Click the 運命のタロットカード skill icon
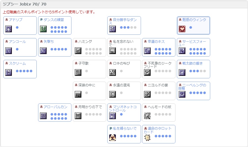 147,138
